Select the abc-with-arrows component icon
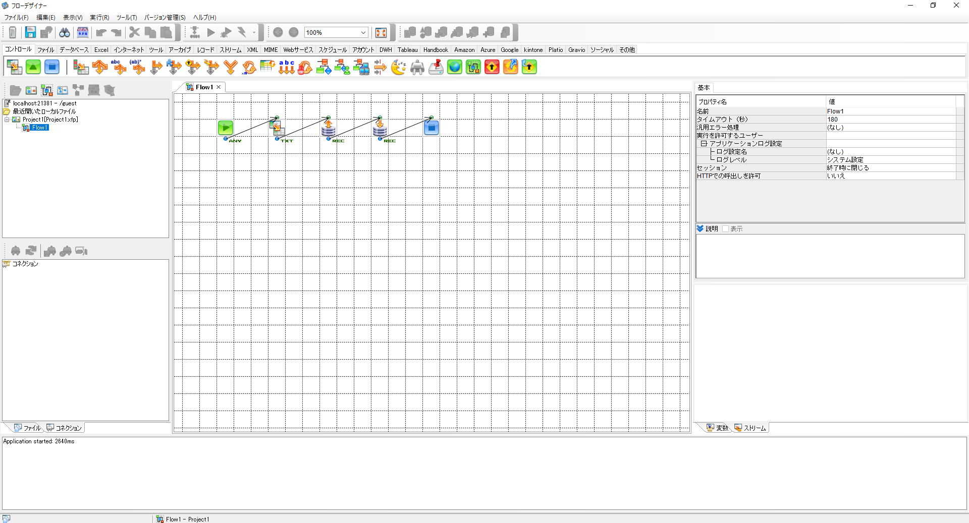This screenshot has width=969, height=523. point(286,67)
